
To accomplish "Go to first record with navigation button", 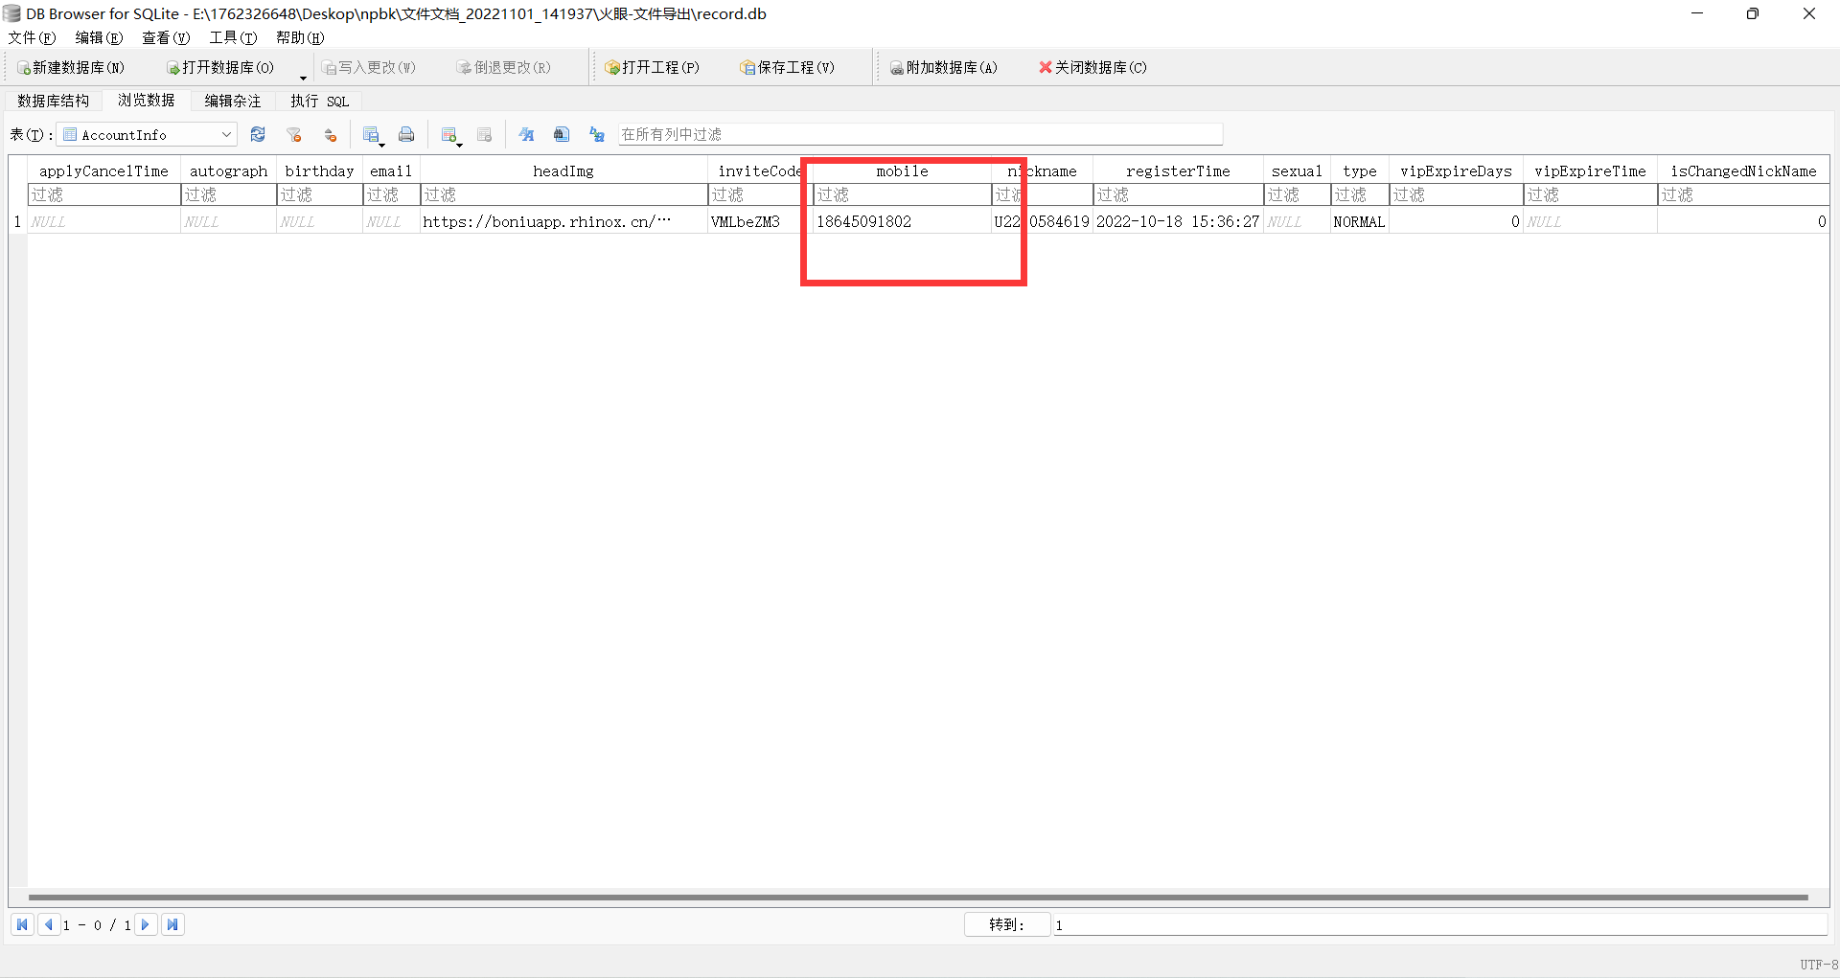I will [x=22, y=924].
